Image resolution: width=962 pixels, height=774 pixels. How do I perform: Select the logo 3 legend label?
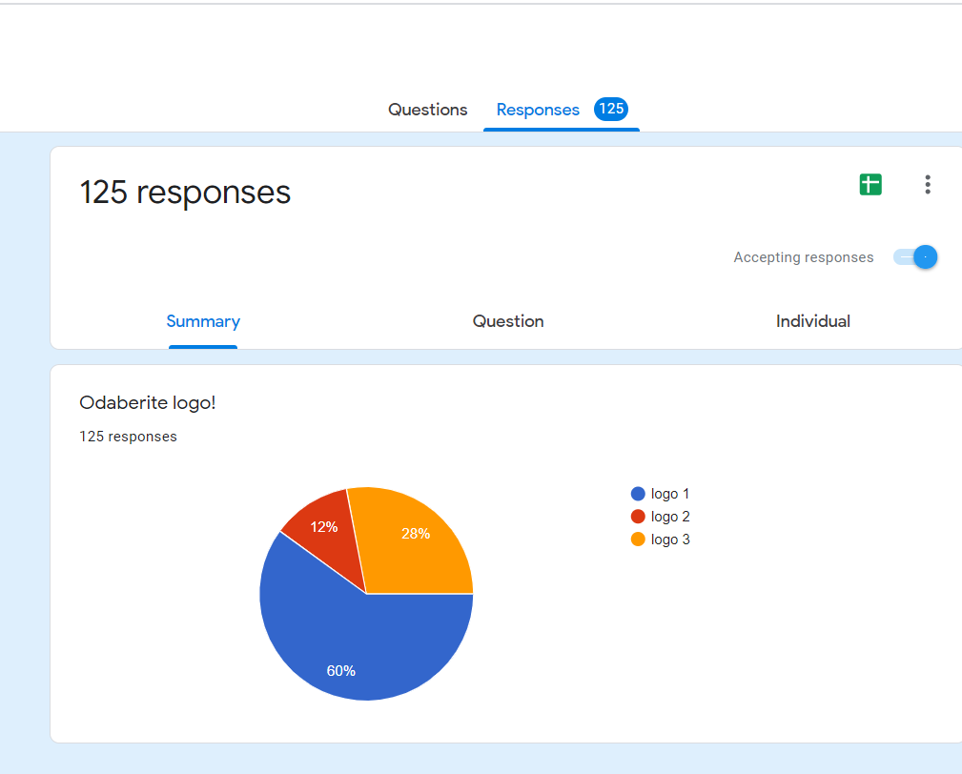(x=670, y=540)
